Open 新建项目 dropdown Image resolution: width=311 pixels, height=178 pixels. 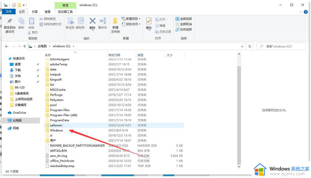131,19
